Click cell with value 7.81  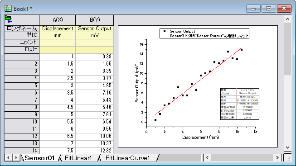pos(95,114)
